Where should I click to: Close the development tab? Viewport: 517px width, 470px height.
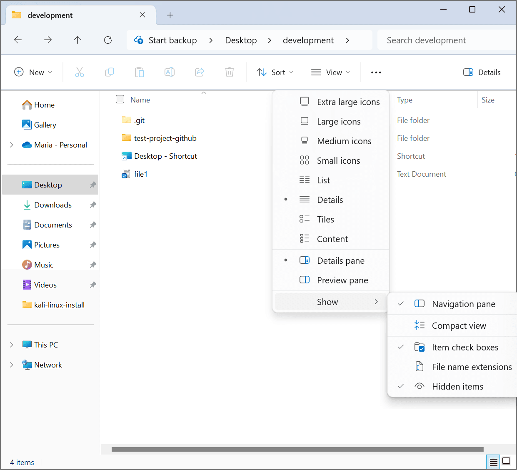tap(142, 15)
